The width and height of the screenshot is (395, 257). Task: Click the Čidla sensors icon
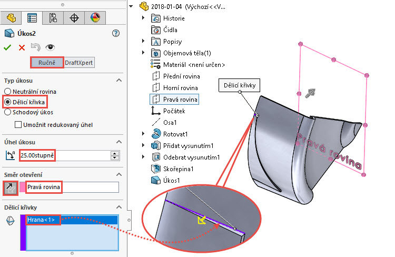coord(156,30)
